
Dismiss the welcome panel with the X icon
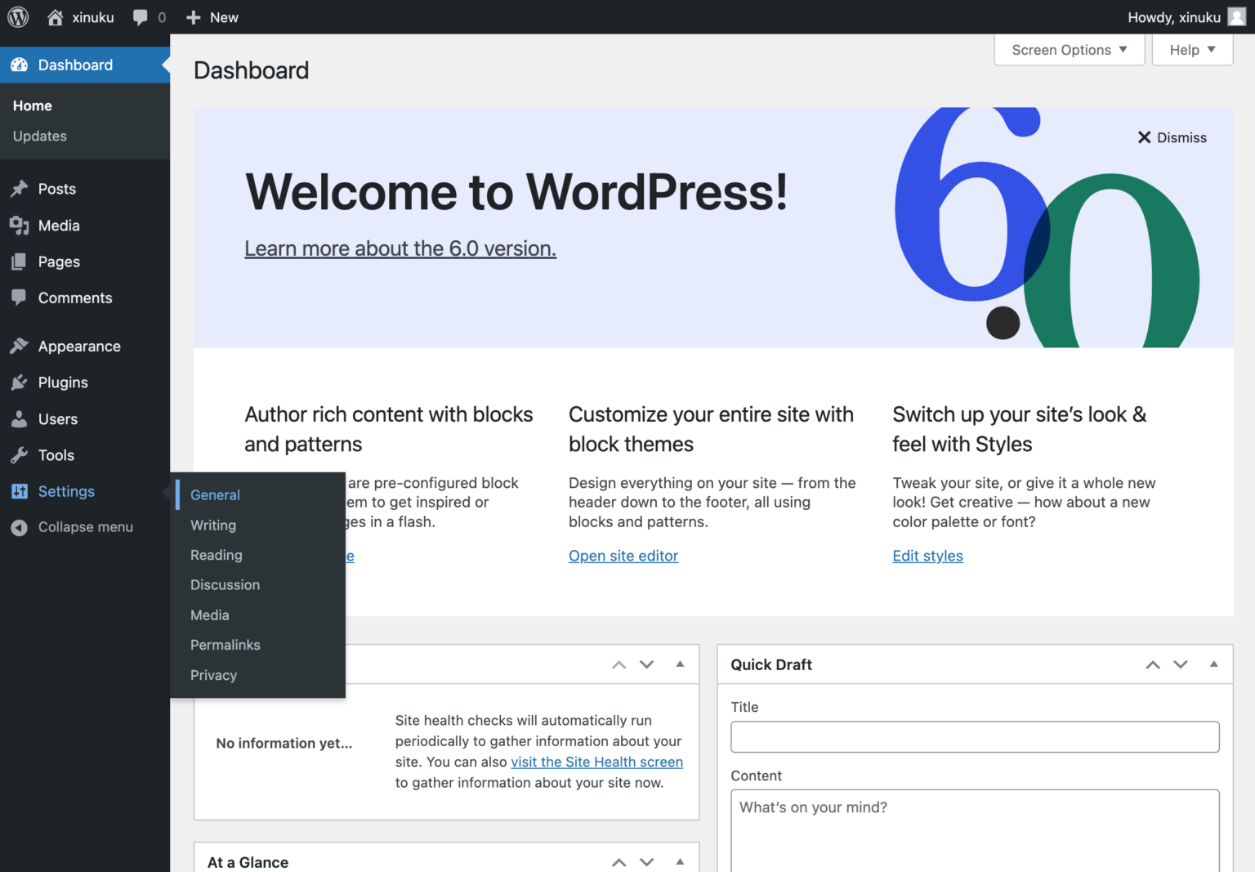tap(1144, 137)
